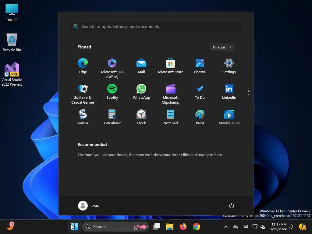The width and height of the screenshot is (312, 234).
Task: Click the disconnected cloud tray icon
Action: [x=236, y=227]
